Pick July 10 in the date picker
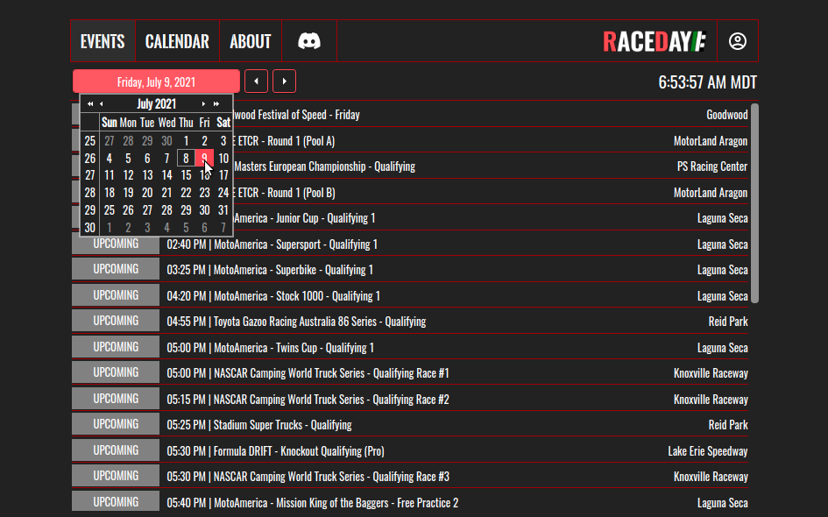 click(x=223, y=158)
